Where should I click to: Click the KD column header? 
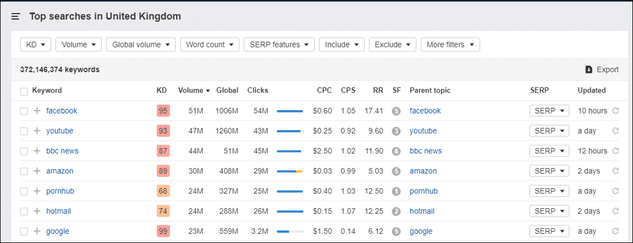click(161, 91)
